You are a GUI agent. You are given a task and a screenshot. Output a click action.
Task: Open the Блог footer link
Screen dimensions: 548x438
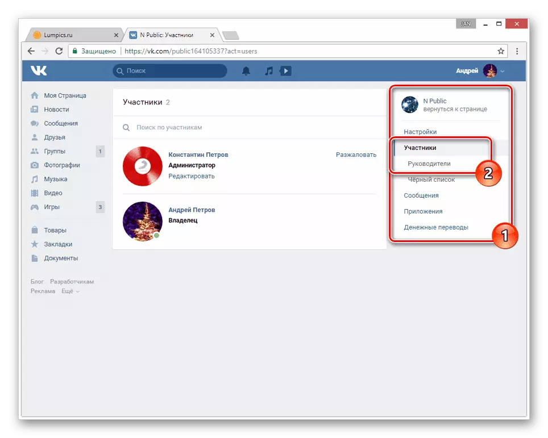coord(37,282)
